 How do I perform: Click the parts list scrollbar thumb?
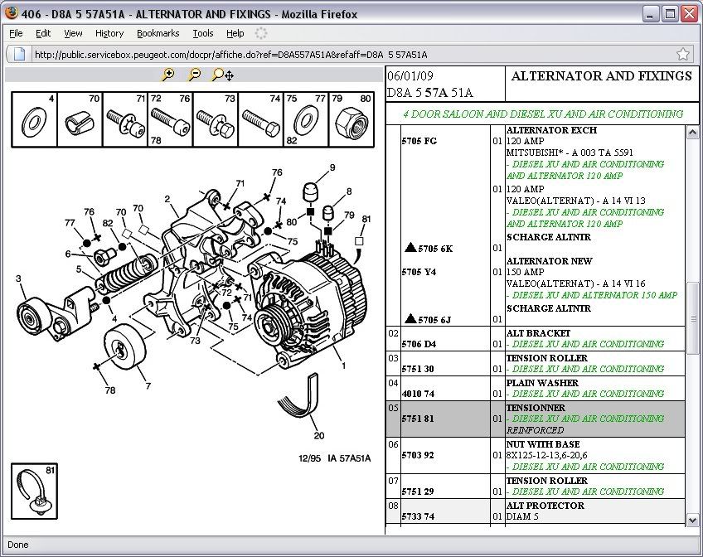(x=692, y=318)
